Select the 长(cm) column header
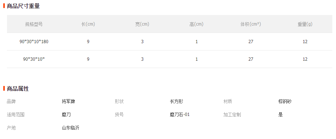Viewport: 336px width, 139px height. pyautogui.click(x=88, y=24)
